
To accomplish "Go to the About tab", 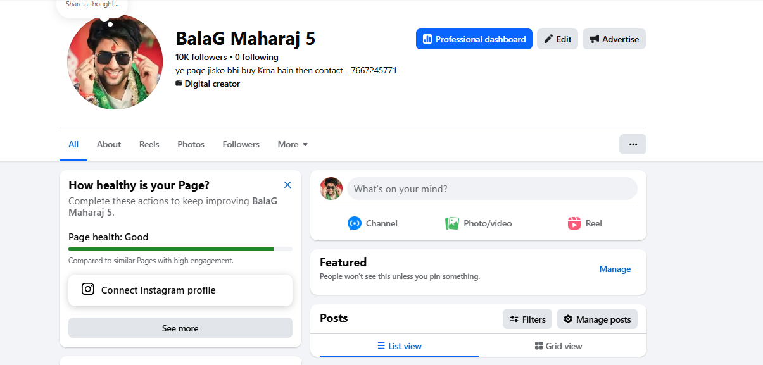I will (x=109, y=144).
